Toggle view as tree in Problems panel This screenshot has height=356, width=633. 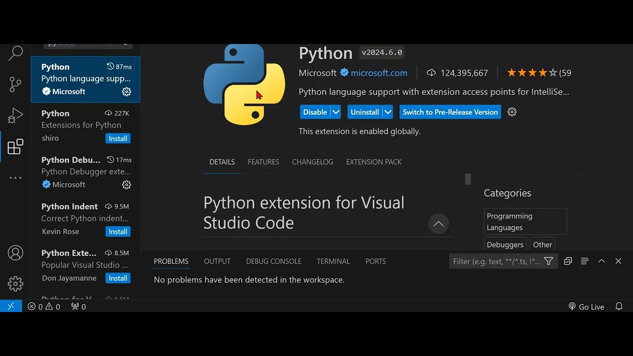click(x=585, y=261)
